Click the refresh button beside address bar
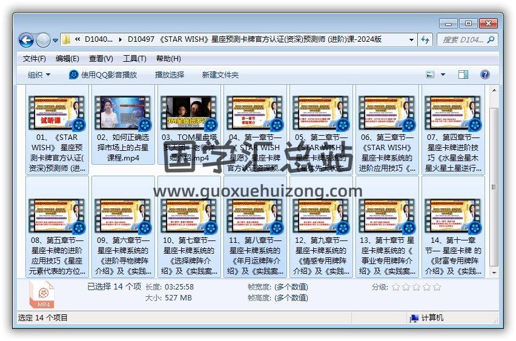Image resolution: width=516 pixels, height=341 pixels. point(425,40)
